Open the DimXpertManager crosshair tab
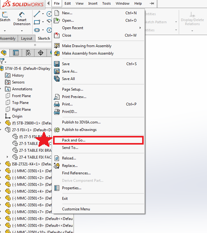 [41, 53]
